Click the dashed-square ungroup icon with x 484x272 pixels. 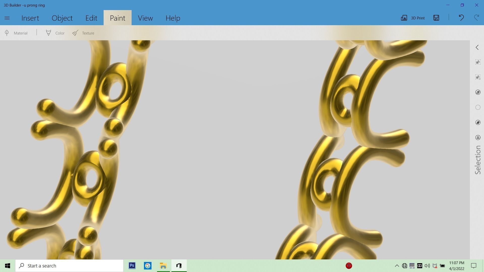[x=478, y=77]
